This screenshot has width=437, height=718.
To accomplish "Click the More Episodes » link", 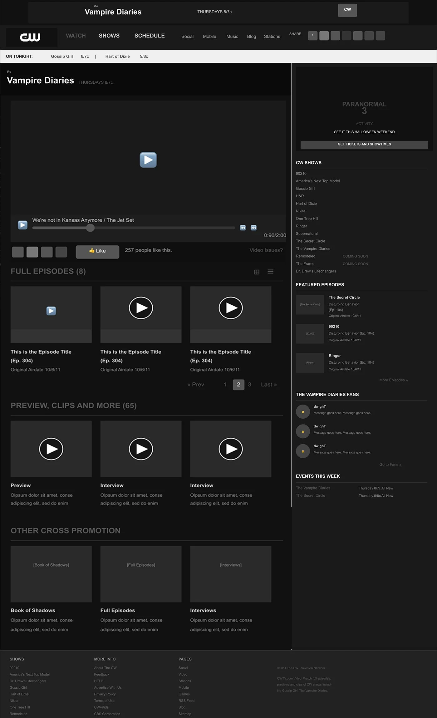I will click(393, 380).
